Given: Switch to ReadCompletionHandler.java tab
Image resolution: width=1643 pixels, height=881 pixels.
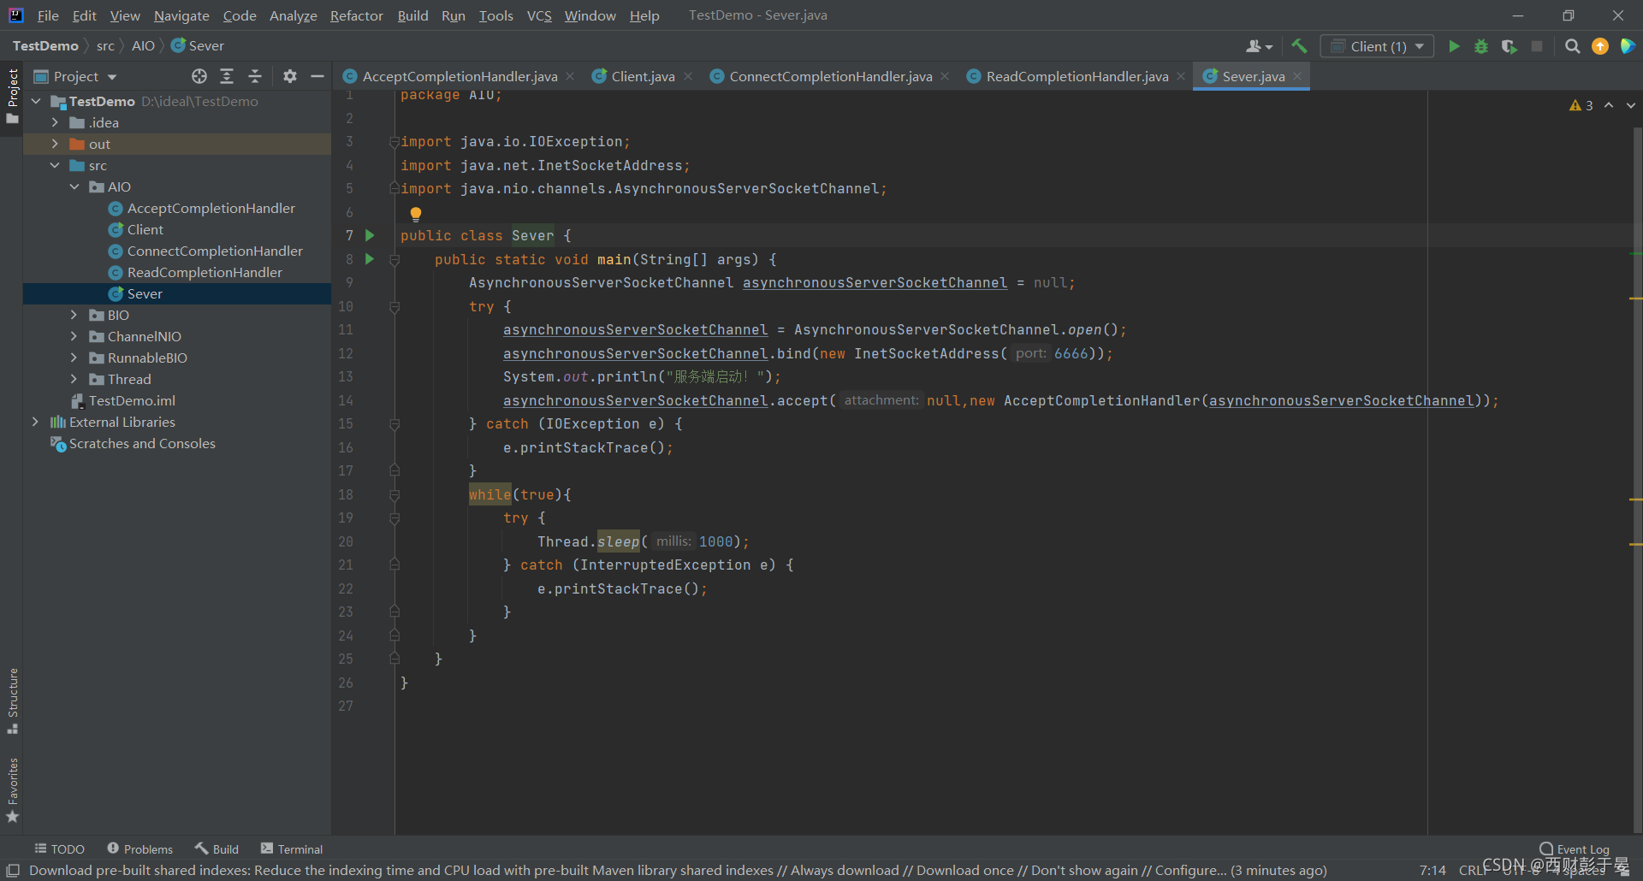Looking at the screenshot, I should pos(1077,76).
